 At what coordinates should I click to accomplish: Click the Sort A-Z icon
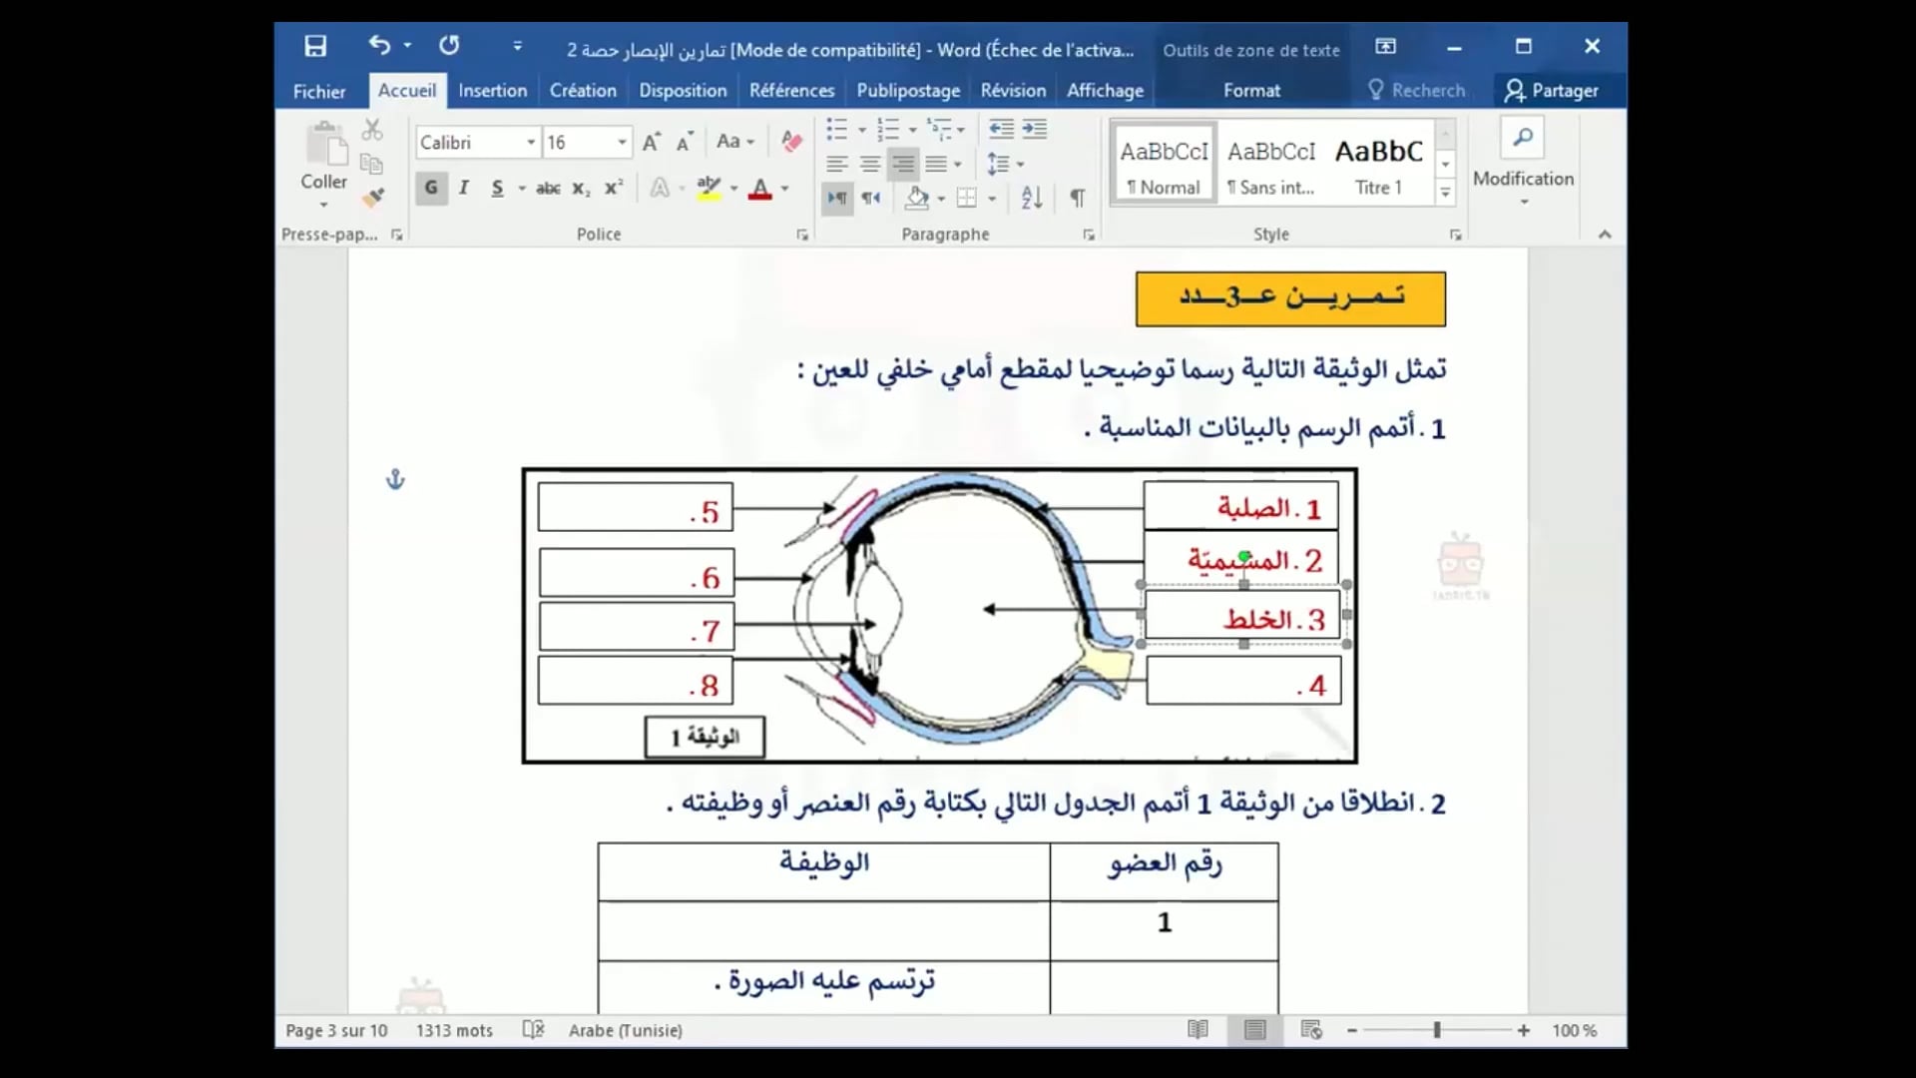[x=1032, y=198]
